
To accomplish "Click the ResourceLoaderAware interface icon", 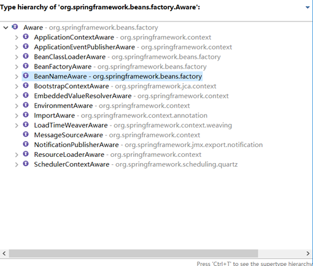I will [26, 154].
